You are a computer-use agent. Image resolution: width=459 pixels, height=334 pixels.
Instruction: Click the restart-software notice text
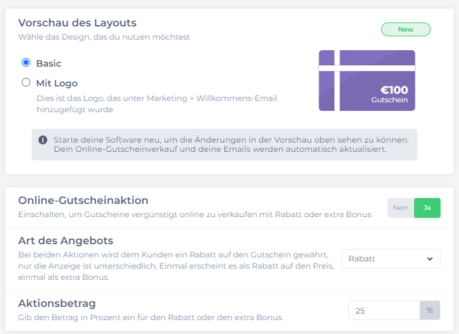click(231, 145)
